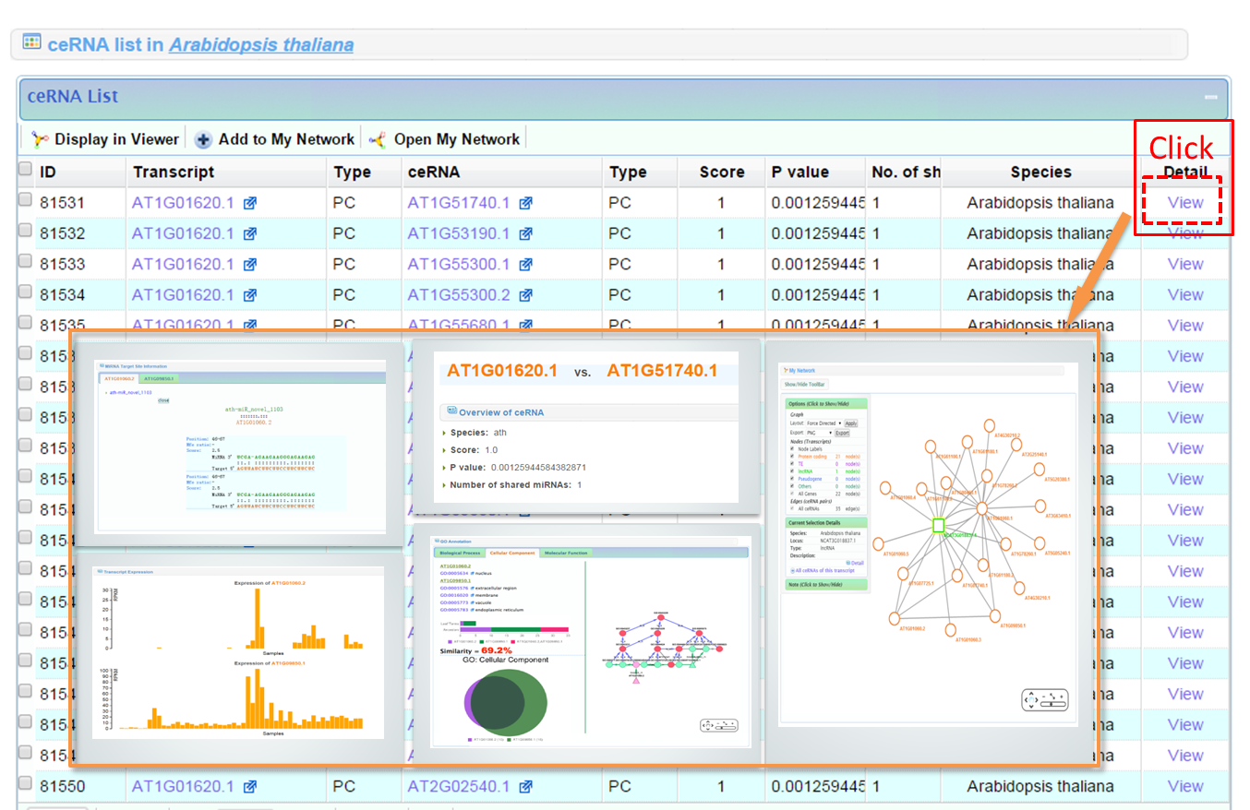
Task: Click the Species column header
Action: click(x=1040, y=172)
